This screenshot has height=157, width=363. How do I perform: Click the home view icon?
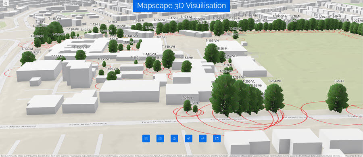click(x=6, y=3)
